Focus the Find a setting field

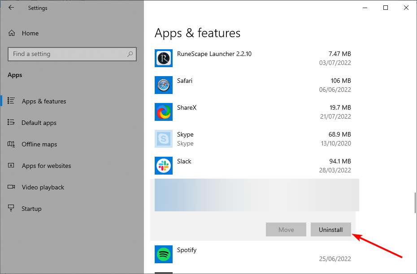(x=72, y=54)
